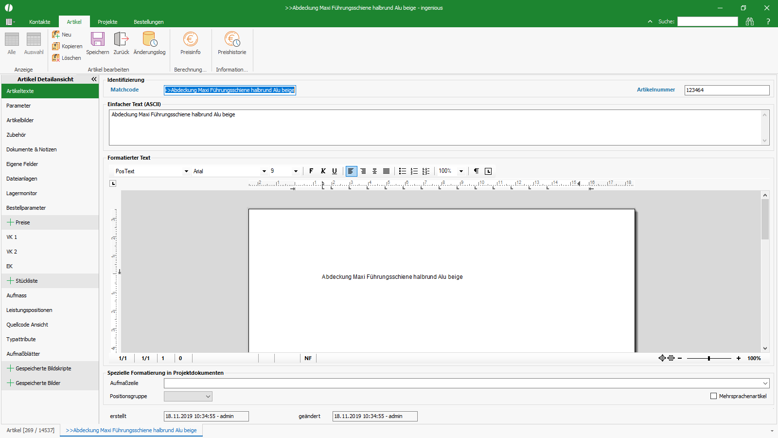Toggle italic formatting K button

323,171
